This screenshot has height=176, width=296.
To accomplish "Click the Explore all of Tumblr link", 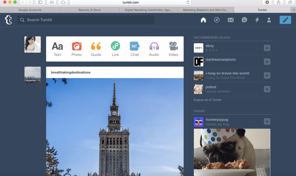I will 207,100.
